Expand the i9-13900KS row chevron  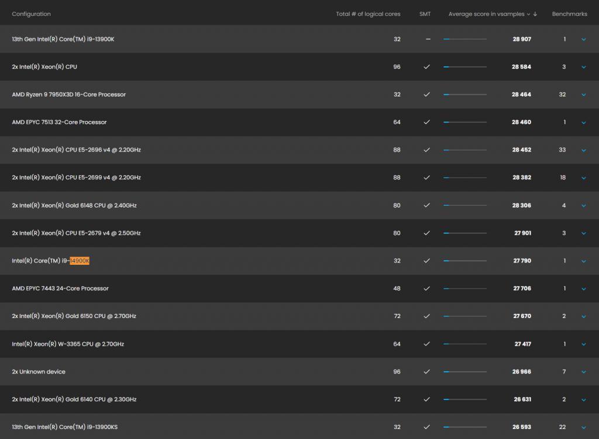pos(584,427)
